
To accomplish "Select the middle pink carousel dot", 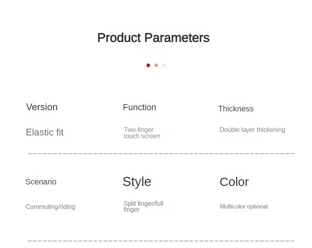I will coord(156,65).
